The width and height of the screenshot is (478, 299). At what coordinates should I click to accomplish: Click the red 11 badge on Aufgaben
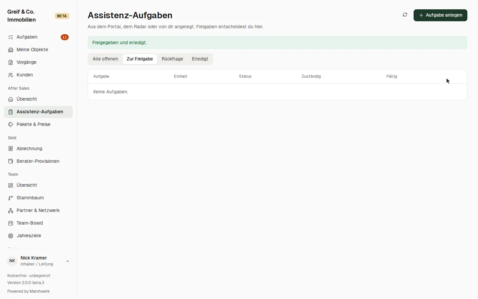tap(65, 37)
